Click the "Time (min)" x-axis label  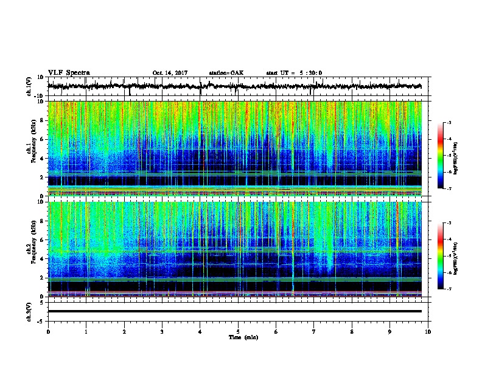click(243, 337)
